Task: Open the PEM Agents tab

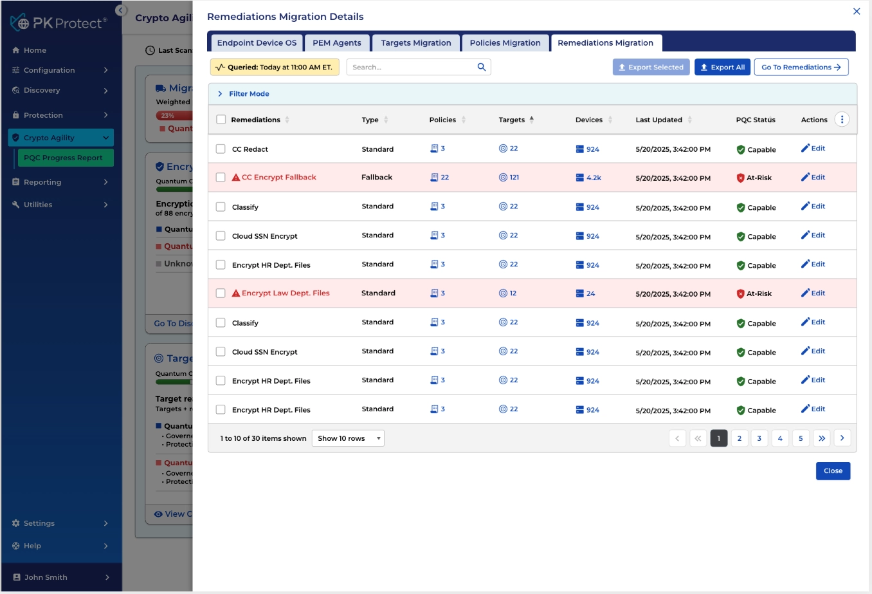Action: [x=337, y=43]
